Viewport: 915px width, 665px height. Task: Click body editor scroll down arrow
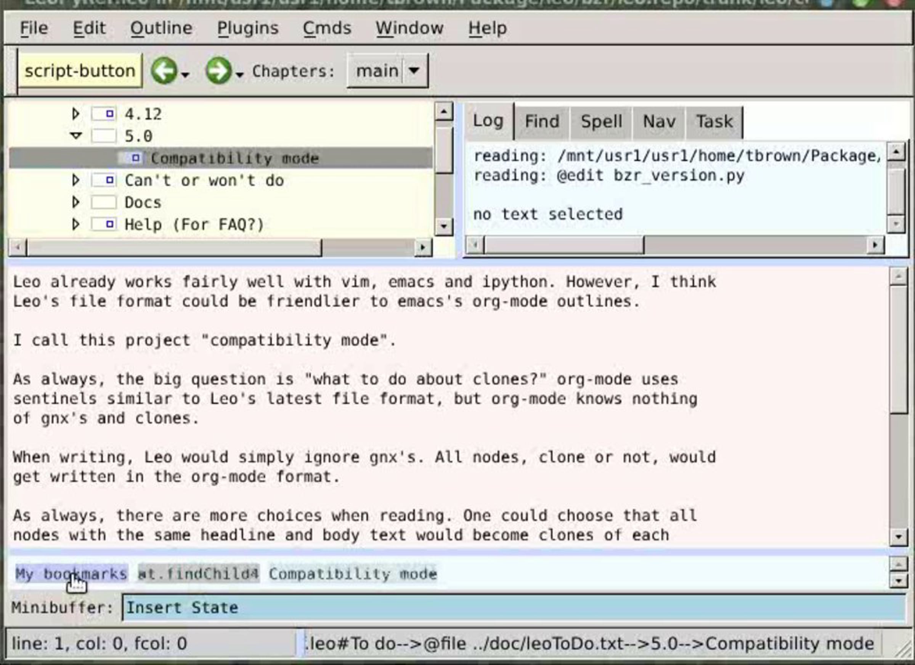(899, 537)
